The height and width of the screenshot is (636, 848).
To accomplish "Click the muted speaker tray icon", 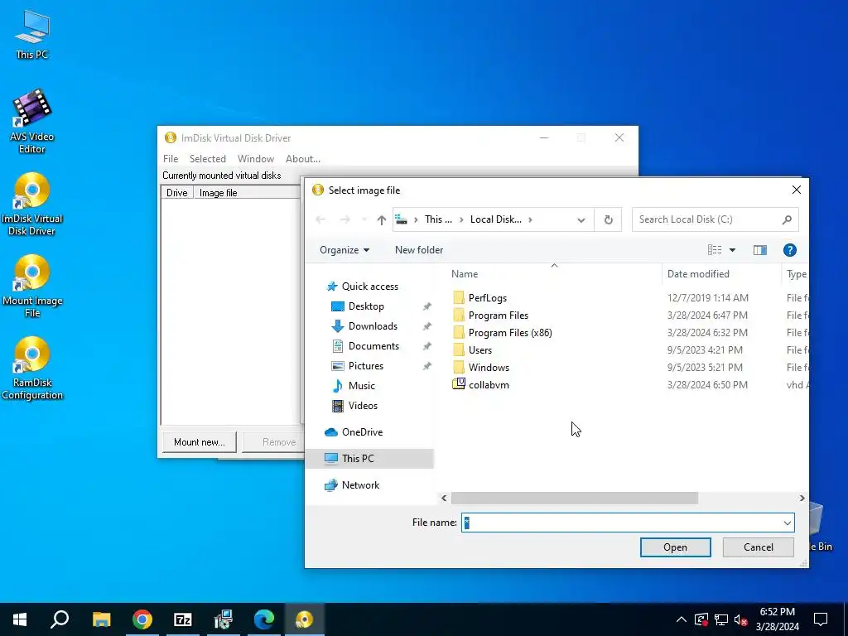I will [741, 619].
